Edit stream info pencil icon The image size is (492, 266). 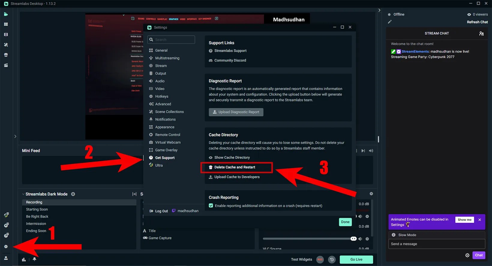point(390,22)
